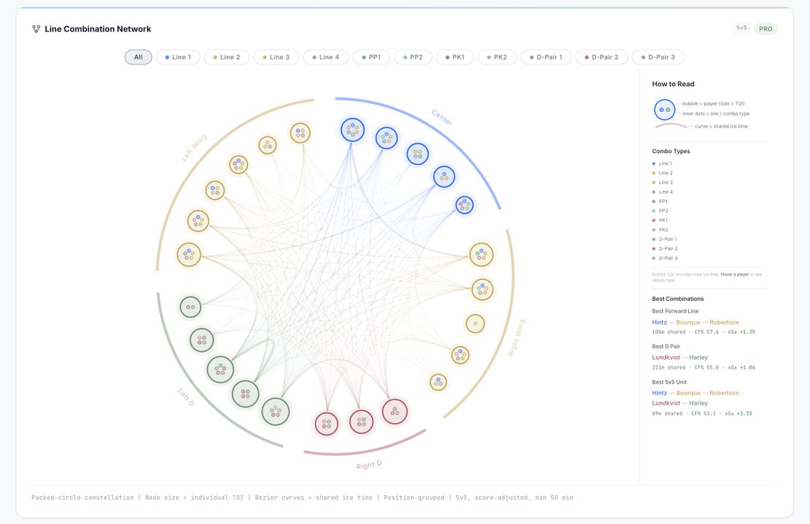Click the Line 3 legend entry in Combo Types
This screenshot has height=524, width=810.
pyautogui.click(x=662, y=183)
